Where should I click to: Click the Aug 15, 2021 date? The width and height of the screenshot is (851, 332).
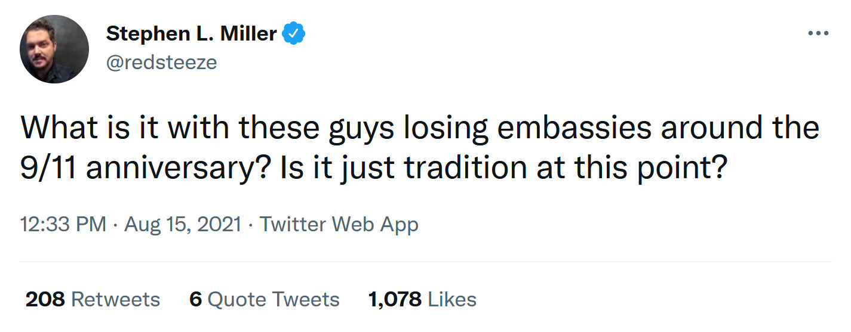coord(182,225)
